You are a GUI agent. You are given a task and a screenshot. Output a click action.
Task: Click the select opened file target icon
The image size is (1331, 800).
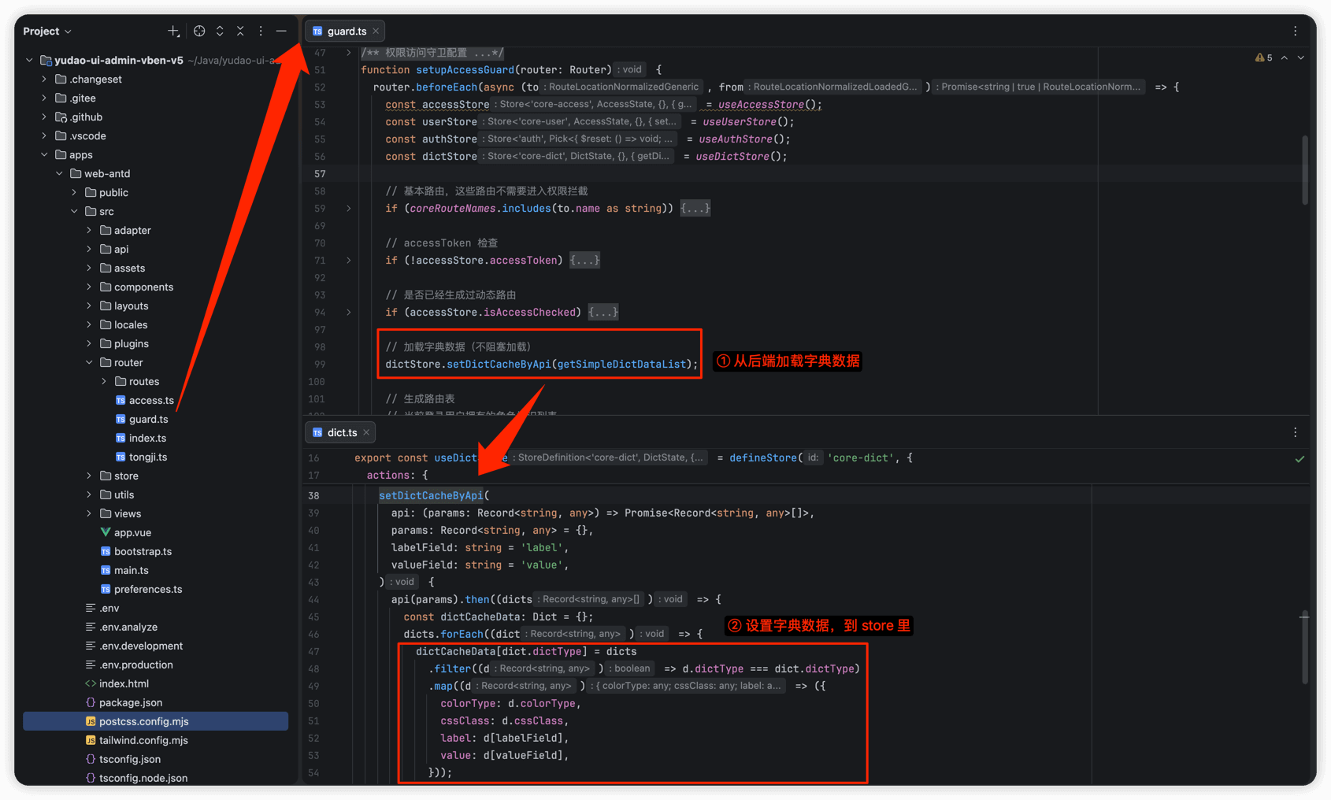199,31
